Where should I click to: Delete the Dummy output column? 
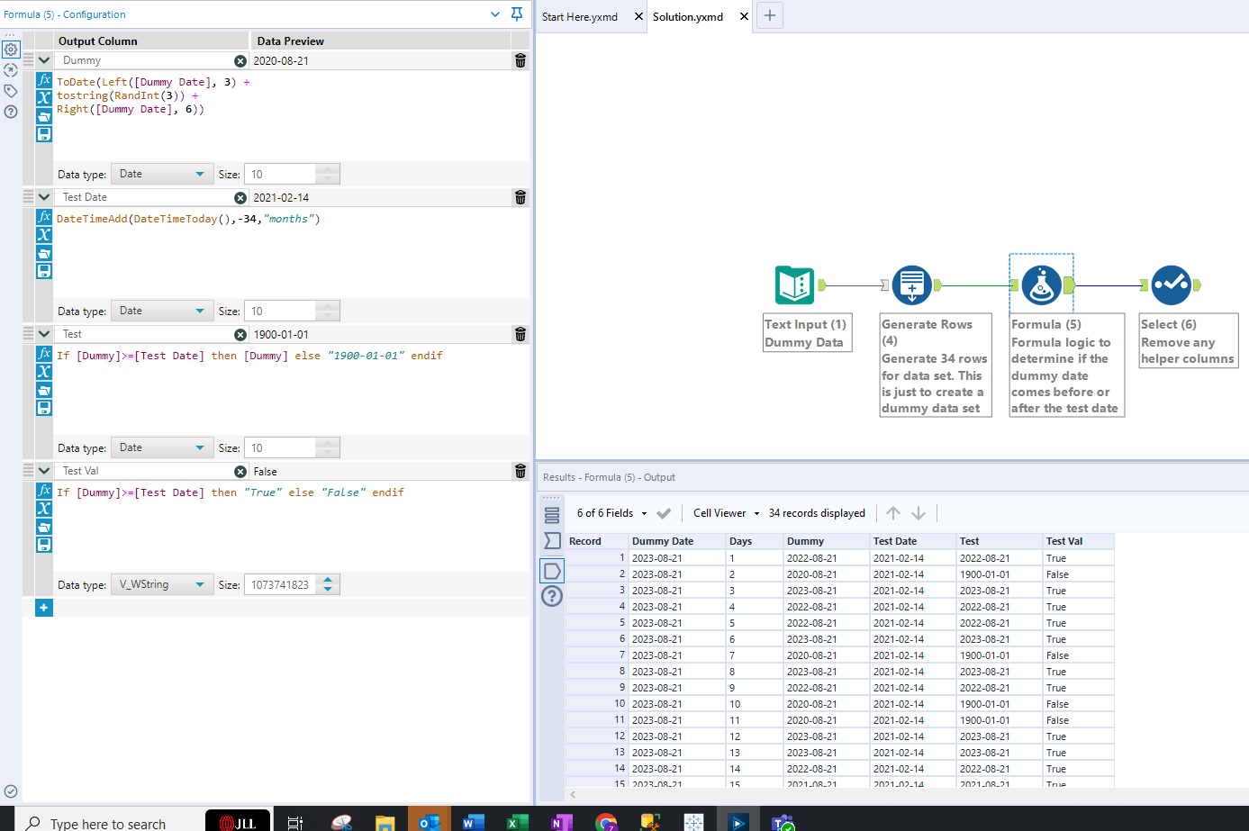click(520, 60)
